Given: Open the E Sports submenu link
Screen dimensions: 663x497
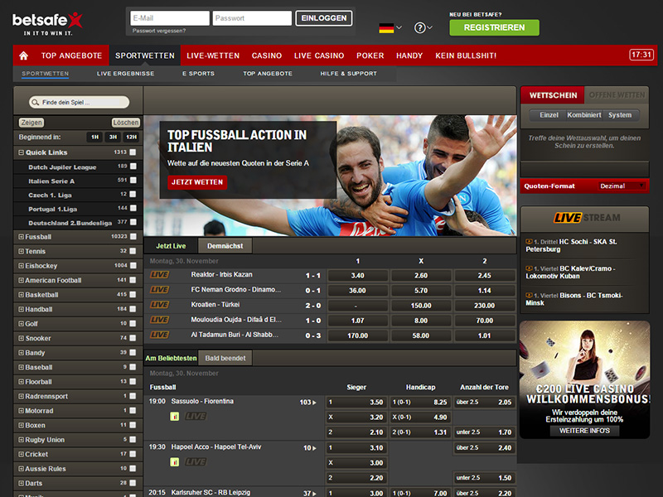Looking at the screenshot, I should (x=198, y=74).
